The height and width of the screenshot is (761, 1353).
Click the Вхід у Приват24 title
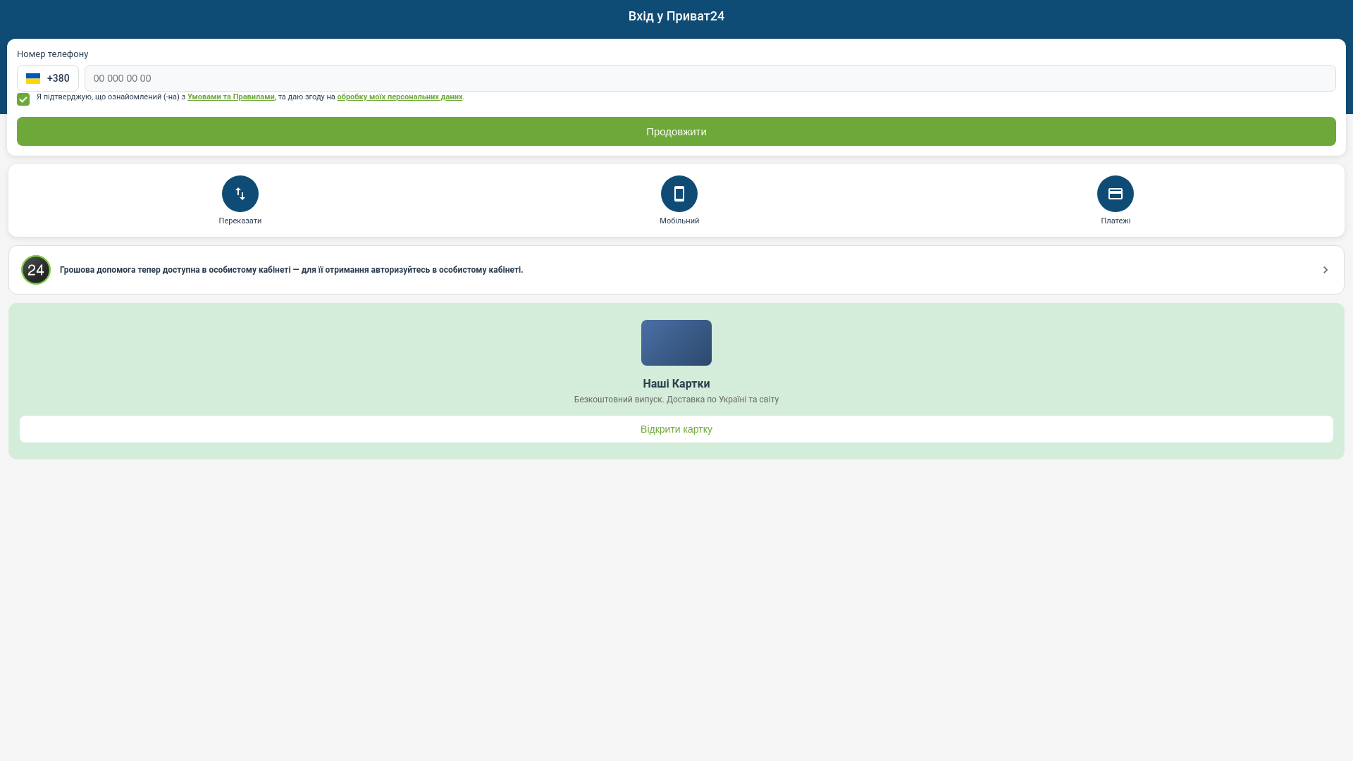tap(676, 16)
